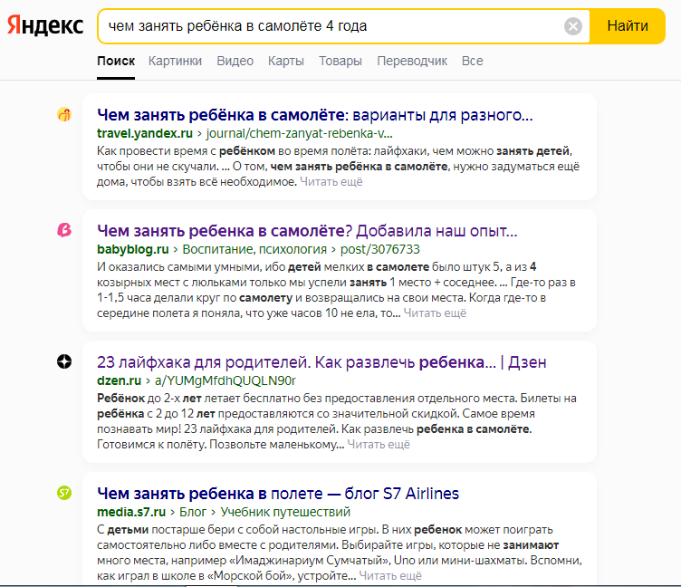The image size is (681, 587).
Task: Click snippet text "И оказались самыми умными"
Action: pyautogui.click(x=179, y=267)
